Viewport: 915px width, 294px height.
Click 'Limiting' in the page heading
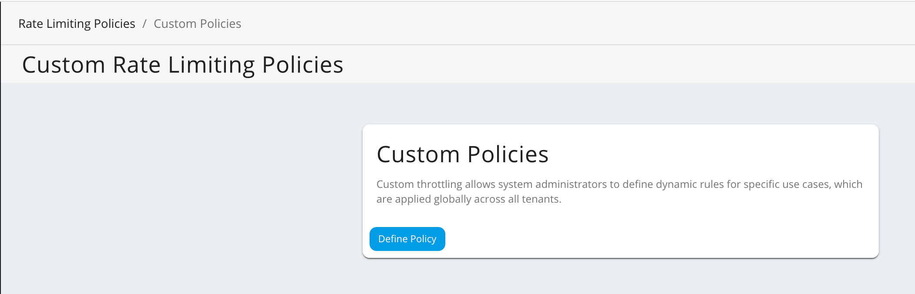click(211, 65)
